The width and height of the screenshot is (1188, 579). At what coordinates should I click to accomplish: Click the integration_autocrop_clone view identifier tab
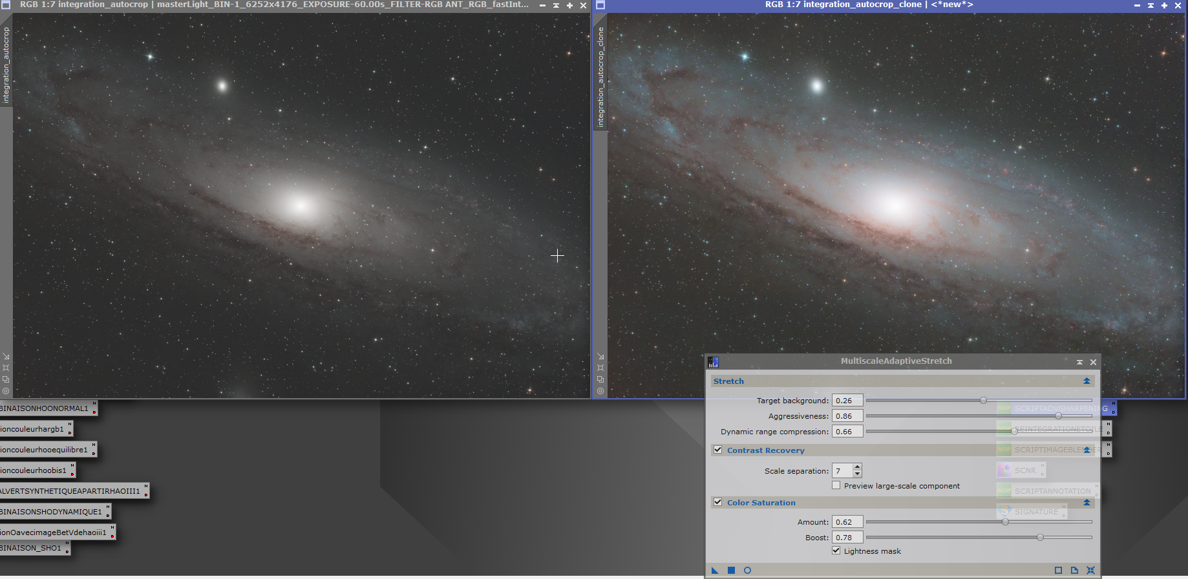coord(600,77)
